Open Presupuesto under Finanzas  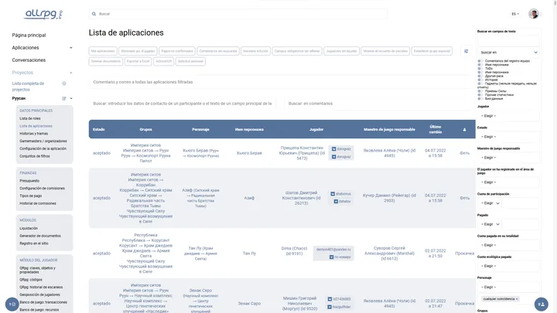pos(29,181)
